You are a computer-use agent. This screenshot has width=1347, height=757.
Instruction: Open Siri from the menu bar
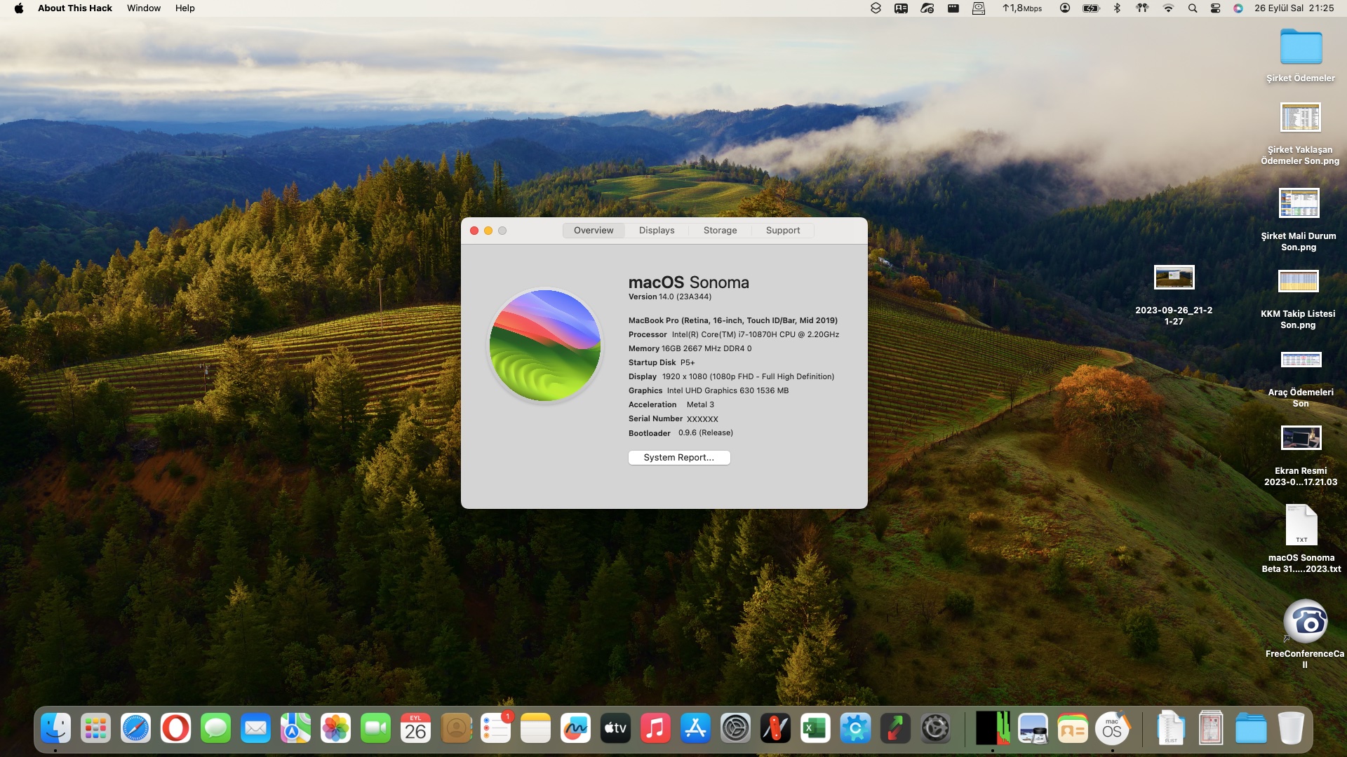point(1238,8)
